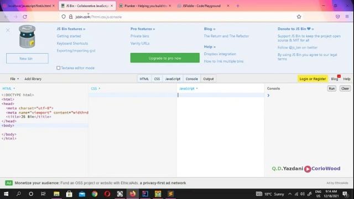The height and width of the screenshot is (199, 354).
Task: Open Vanity URLs link
Action: (x=140, y=43)
